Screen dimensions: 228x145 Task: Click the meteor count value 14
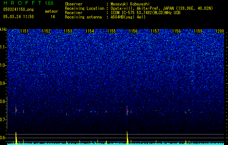click(53, 17)
